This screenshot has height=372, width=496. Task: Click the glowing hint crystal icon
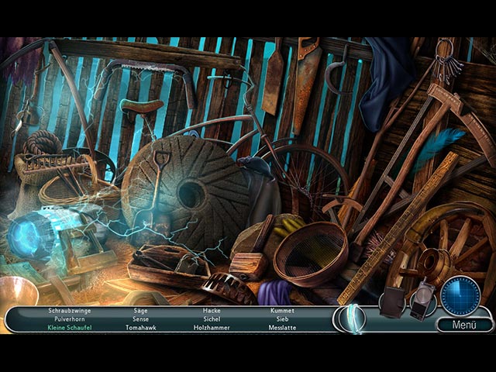click(x=353, y=319)
